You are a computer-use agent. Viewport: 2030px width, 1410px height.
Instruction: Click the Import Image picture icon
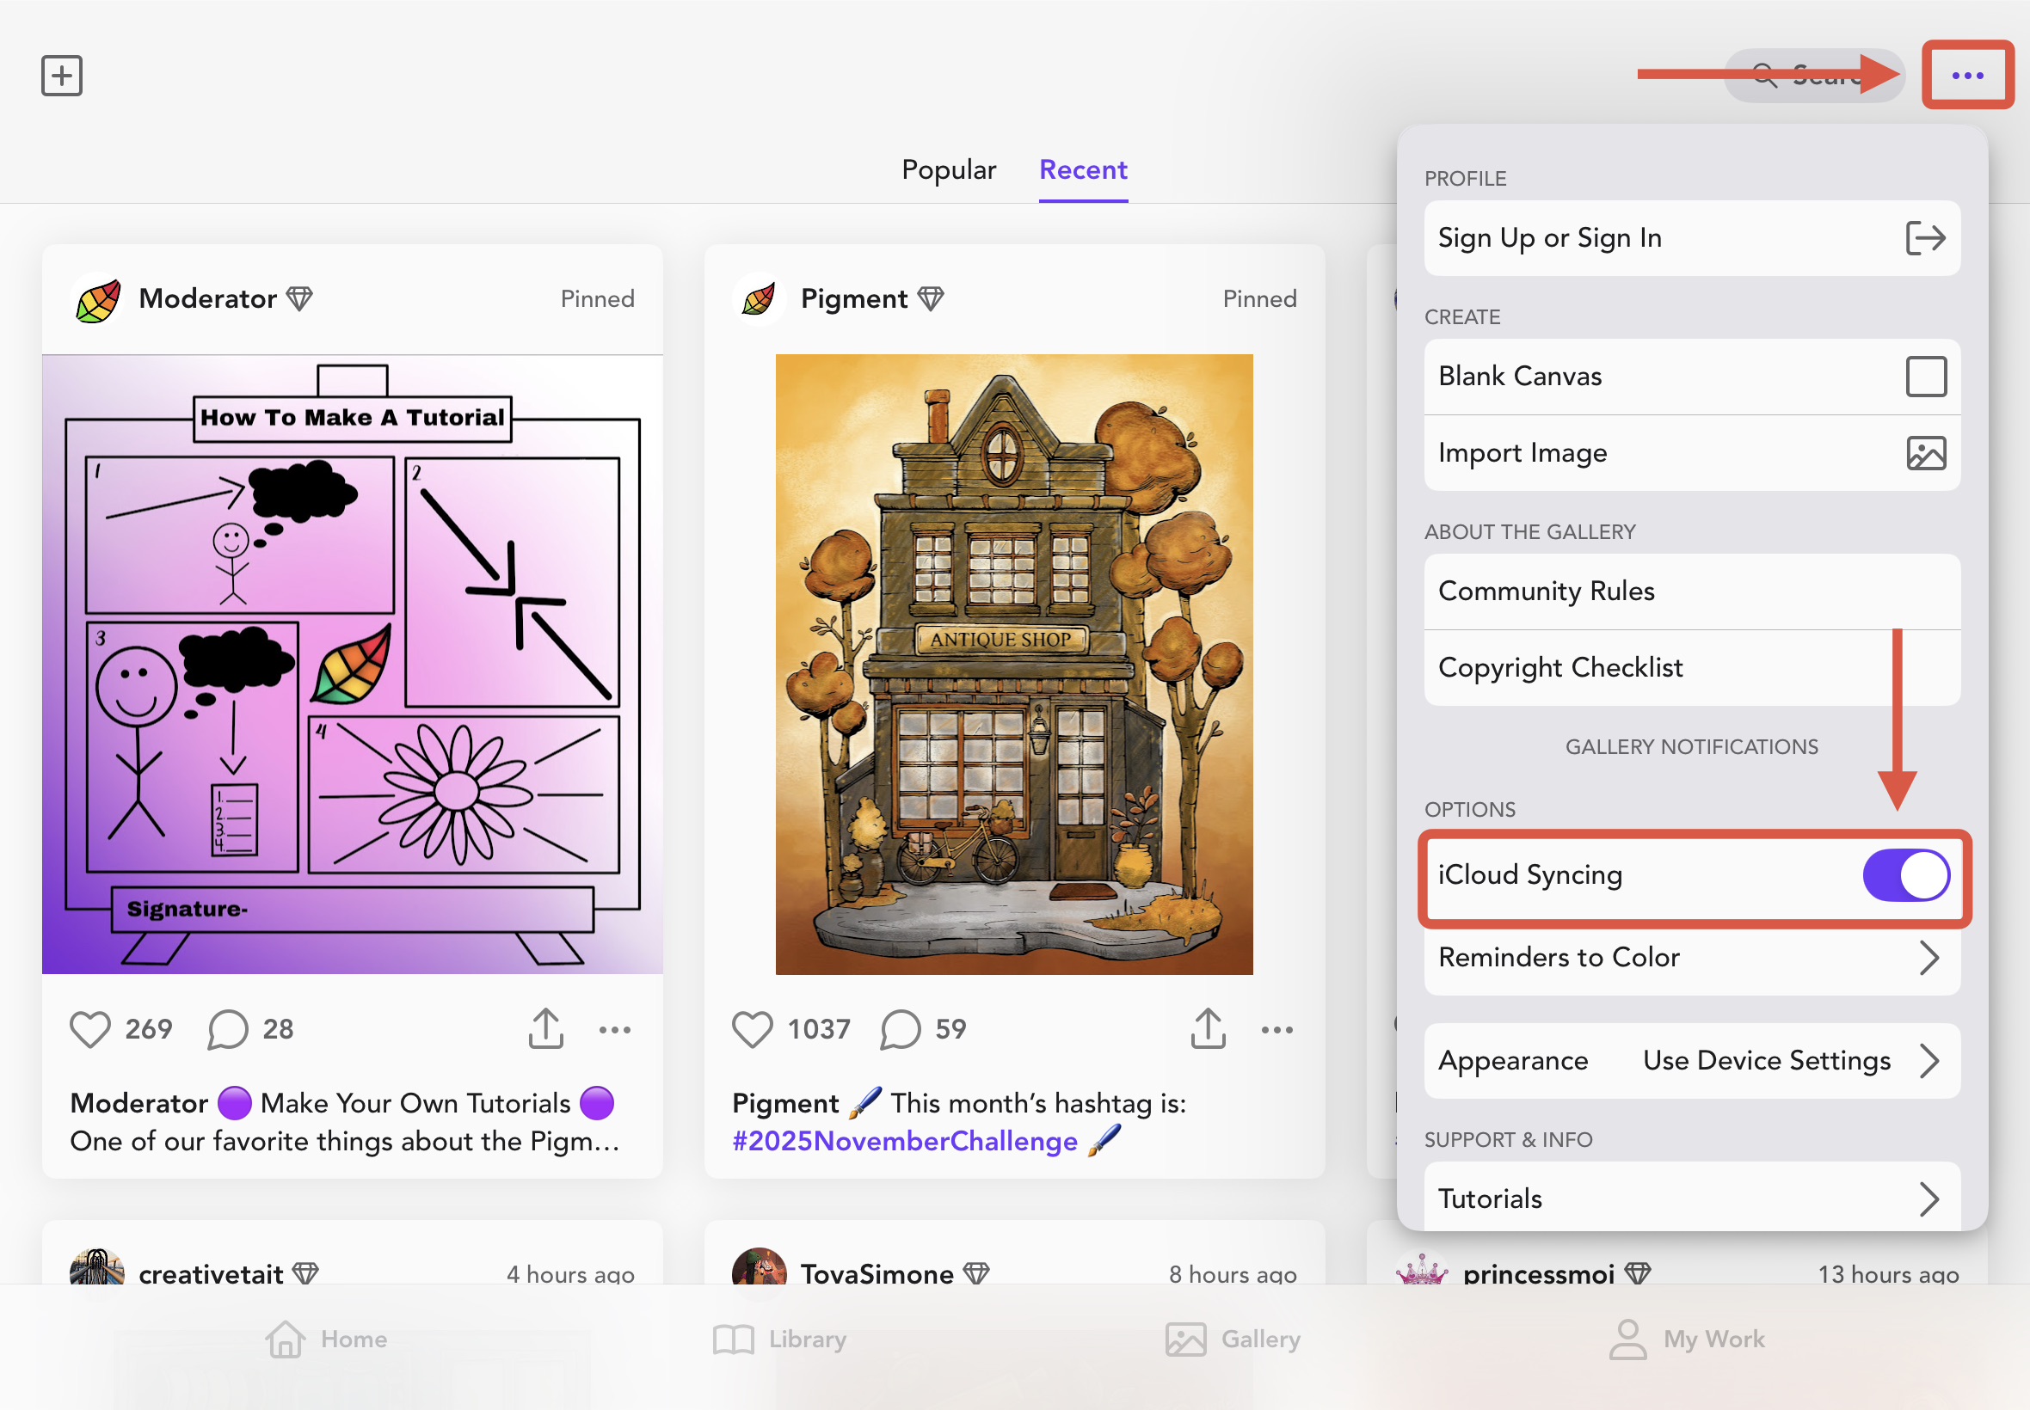[x=1926, y=453]
